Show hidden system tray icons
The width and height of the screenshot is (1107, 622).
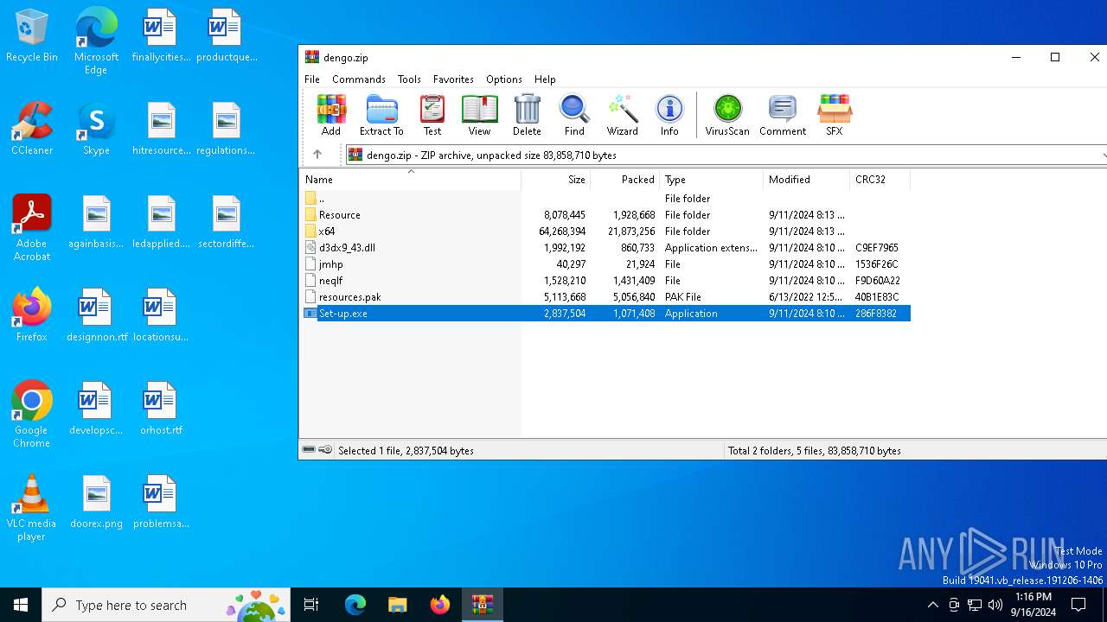pyautogui.click(x=932, y=605)
